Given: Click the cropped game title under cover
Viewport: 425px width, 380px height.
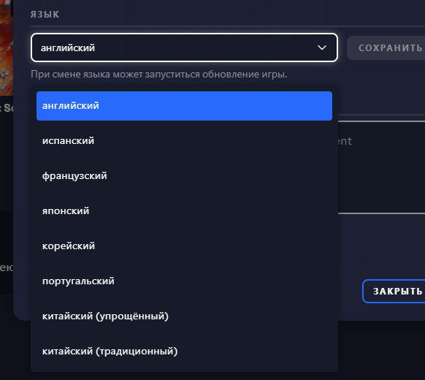Looking at the screenshot, I should (x=7, y=108).
